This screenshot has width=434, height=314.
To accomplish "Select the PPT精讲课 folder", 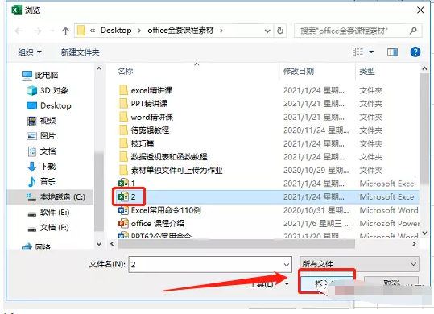I will [x=143, y=104].
